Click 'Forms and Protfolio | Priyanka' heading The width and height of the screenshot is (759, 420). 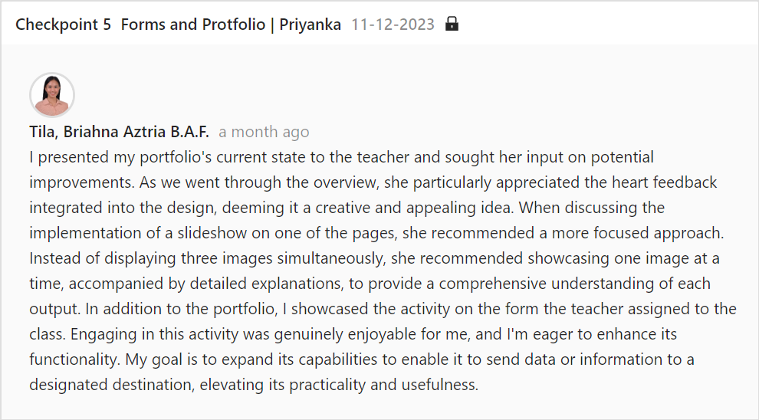click(231, 25)
